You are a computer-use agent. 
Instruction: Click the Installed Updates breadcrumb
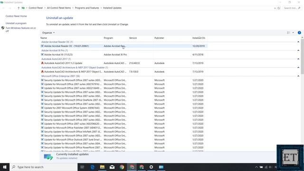click(x=112, y=8)
